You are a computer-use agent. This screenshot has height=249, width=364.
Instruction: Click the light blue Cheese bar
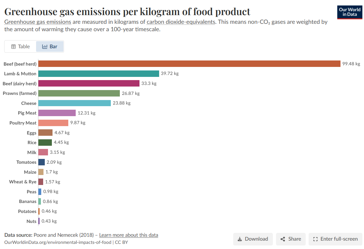(74, 103)
